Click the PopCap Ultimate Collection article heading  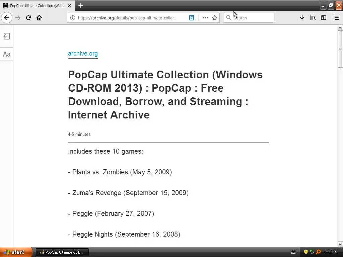(165, 95)
